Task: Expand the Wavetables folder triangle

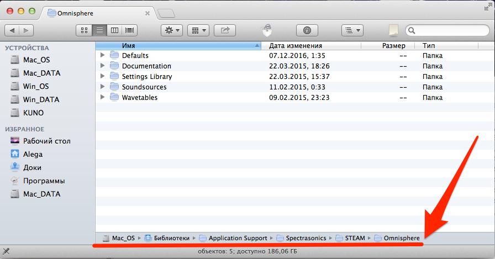Action: coord(103,97)
